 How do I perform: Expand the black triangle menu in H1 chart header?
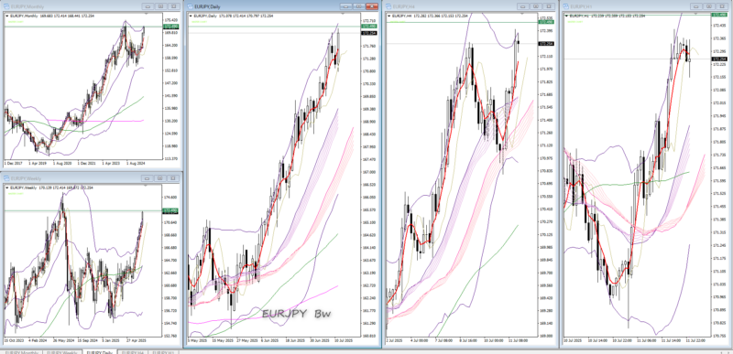[567, 16]
